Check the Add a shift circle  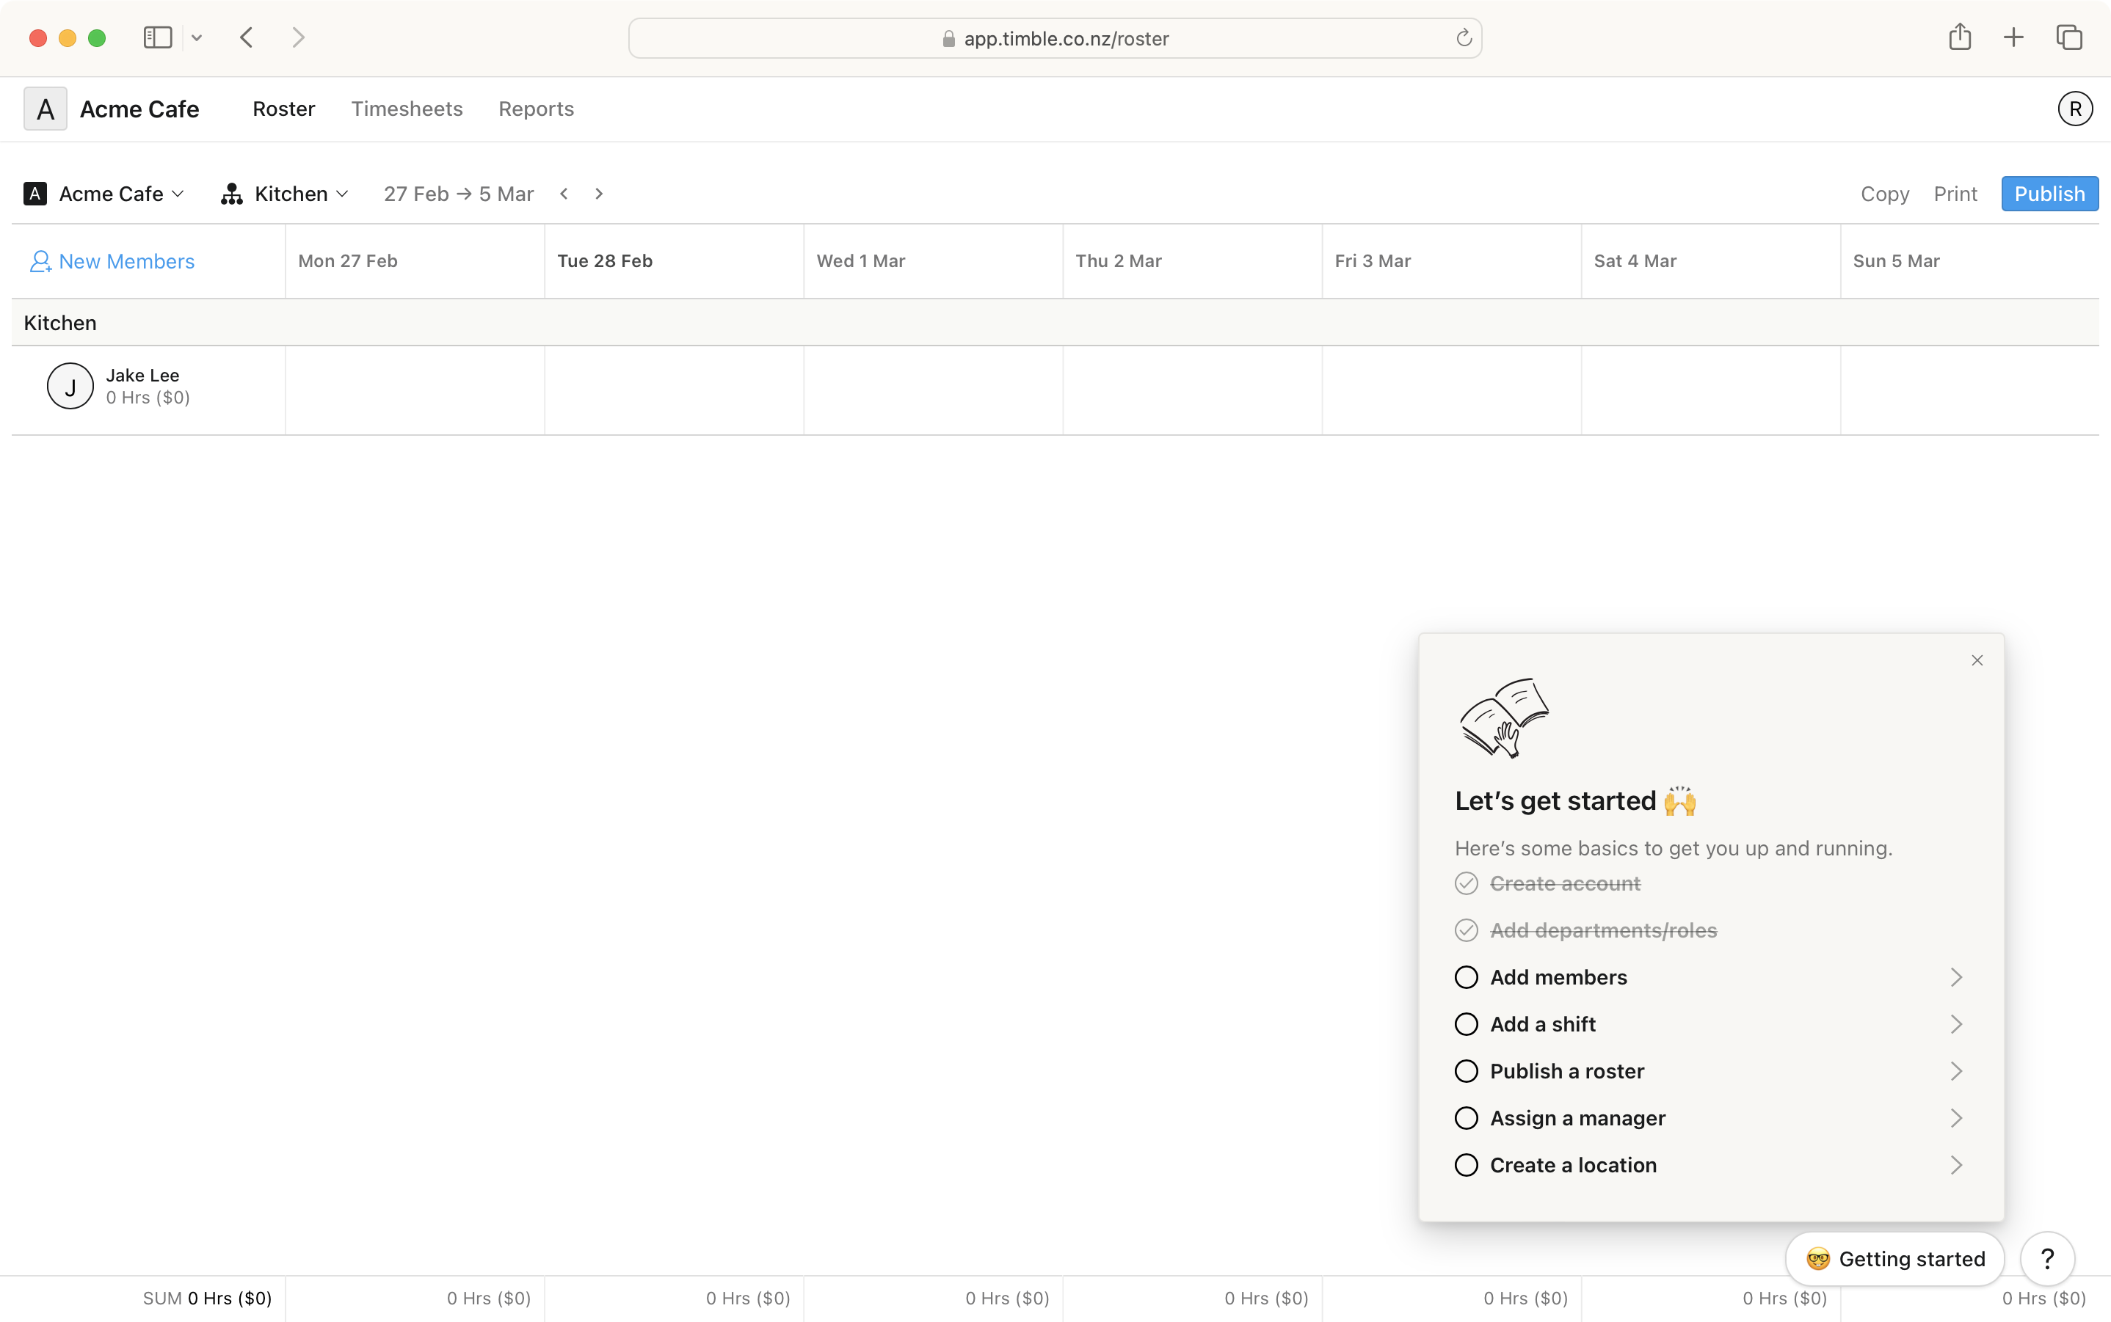(1467, 1024)
